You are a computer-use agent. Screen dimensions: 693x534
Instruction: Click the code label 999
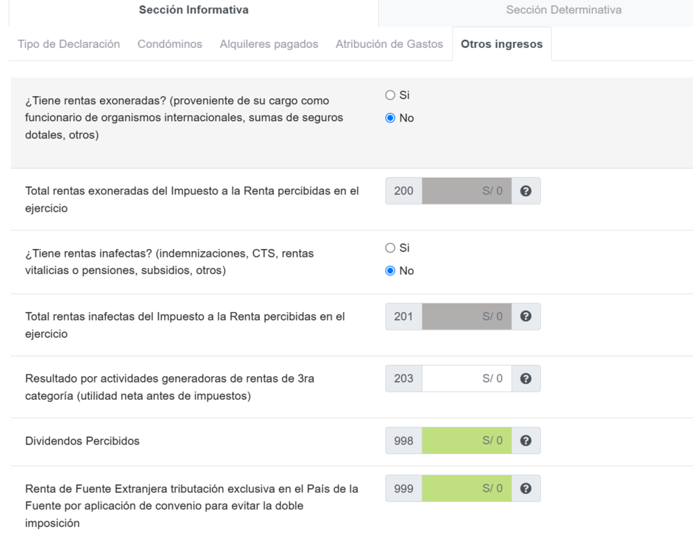point(403,489)
